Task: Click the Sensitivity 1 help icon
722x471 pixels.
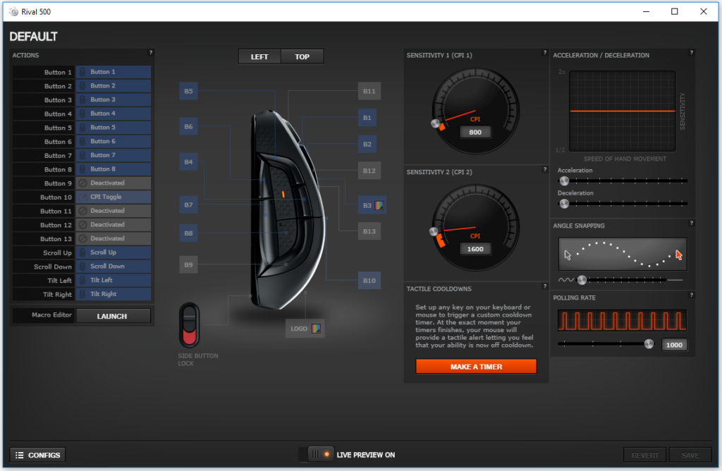Action: point(544,52)
